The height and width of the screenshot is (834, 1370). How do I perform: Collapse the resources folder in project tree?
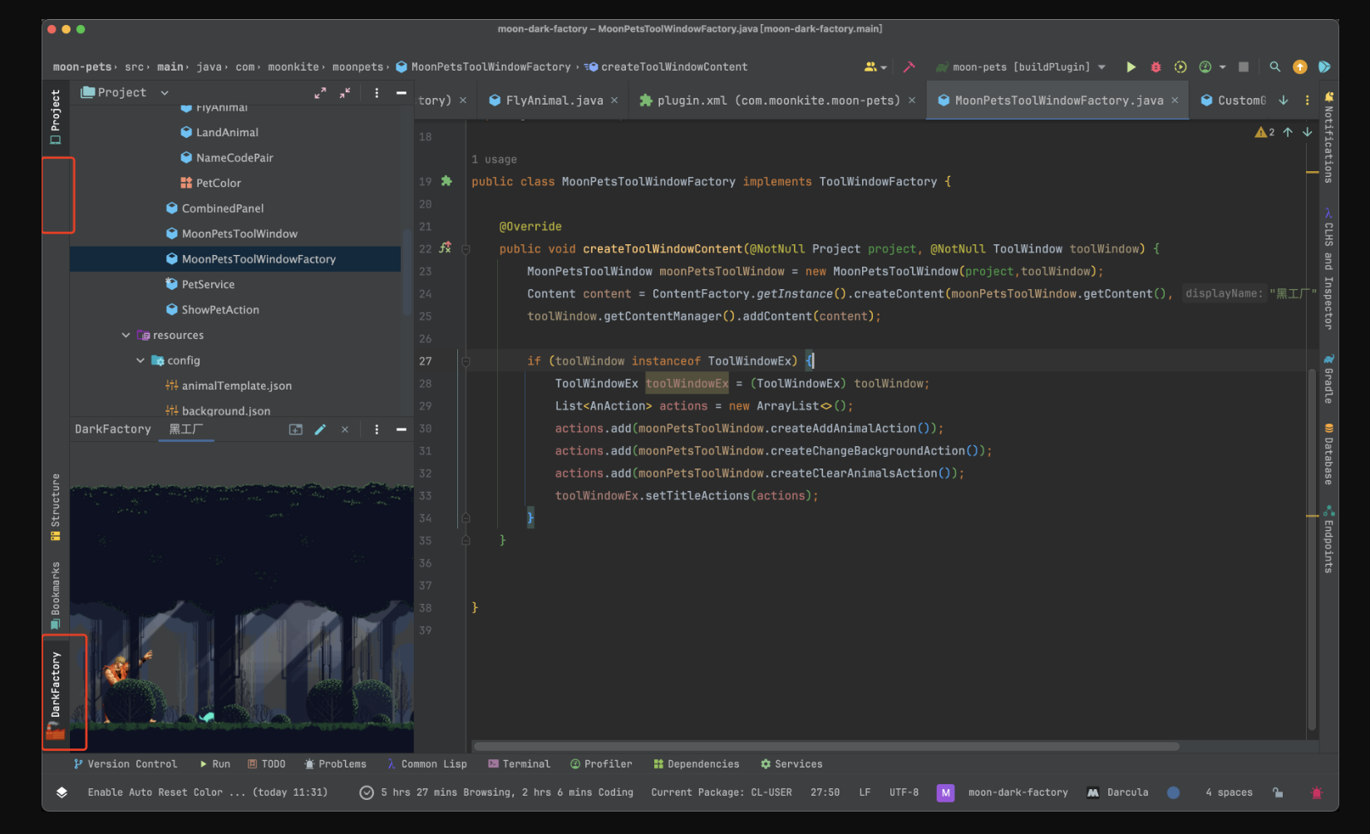click(x=126, y=336)
